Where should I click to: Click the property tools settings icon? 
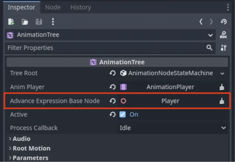tap(223, 48)
